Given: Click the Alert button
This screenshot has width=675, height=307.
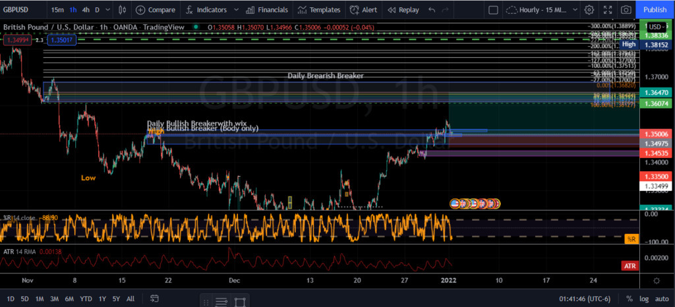Looking at the screenshot, I should (x=364, y=10).
